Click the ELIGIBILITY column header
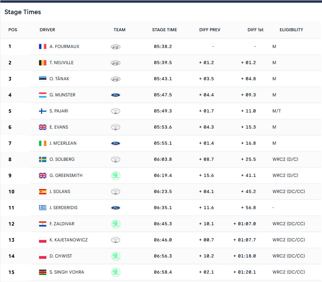Image resolution: width=322 pixels, height=282 pixels. (291, 30)
